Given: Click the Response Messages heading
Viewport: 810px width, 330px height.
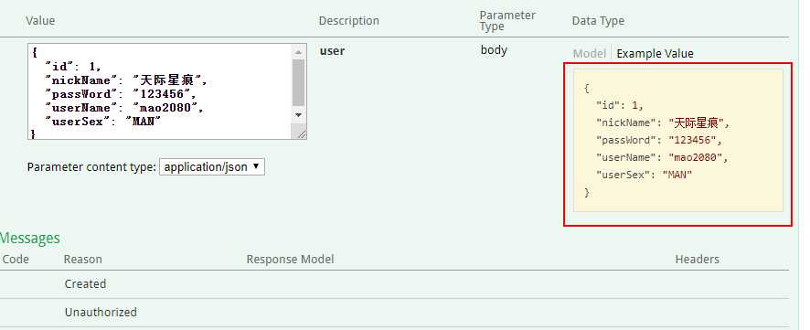Looking at the screenshot, I should coord(30,238).
